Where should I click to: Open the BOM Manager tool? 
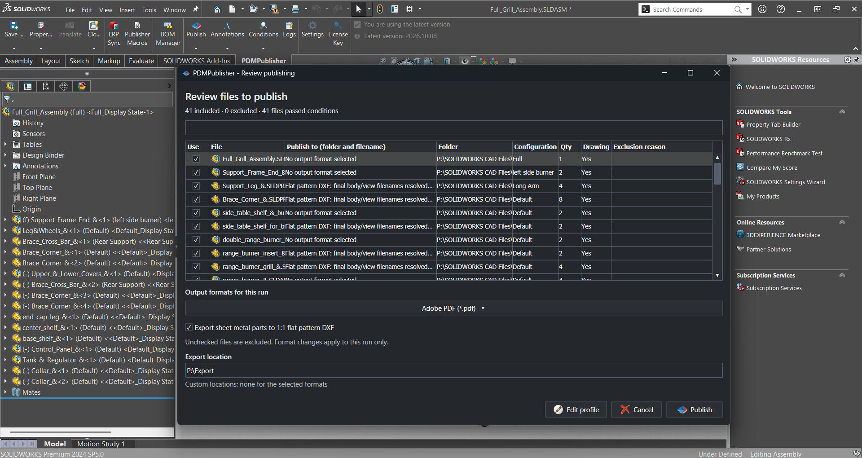click(x=168, y=34)
